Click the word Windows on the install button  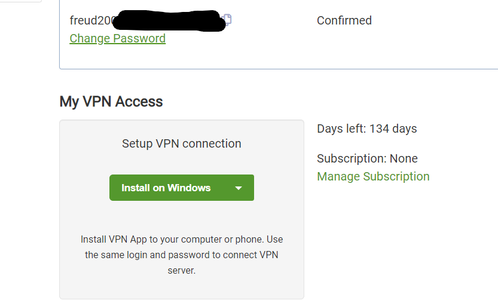[x=189, y=188]
